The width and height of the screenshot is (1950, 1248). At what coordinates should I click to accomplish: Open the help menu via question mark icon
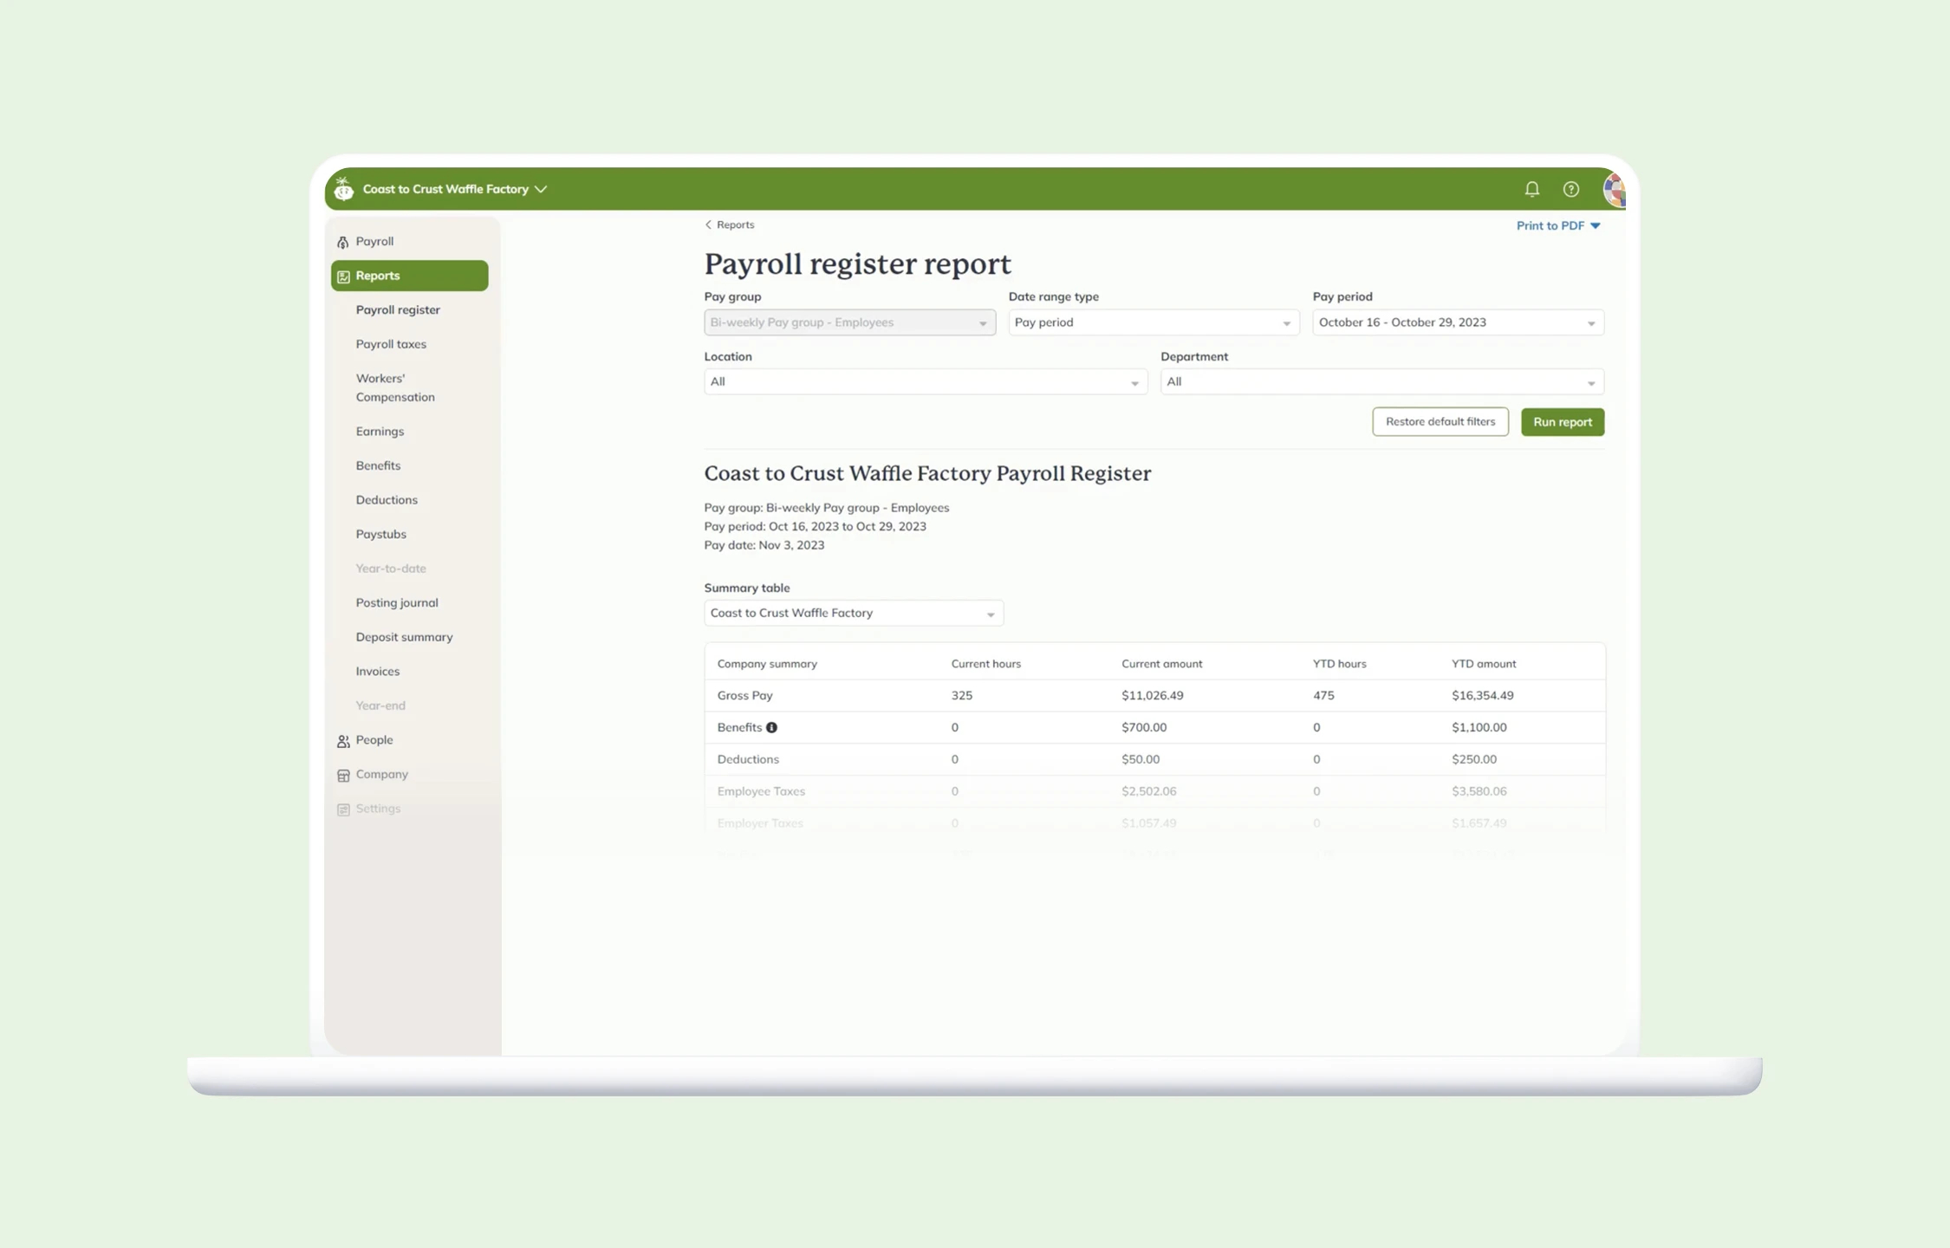(x=1570, y=189)
